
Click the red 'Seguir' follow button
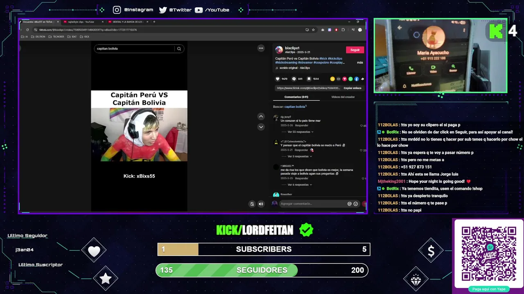pos(355,50)
